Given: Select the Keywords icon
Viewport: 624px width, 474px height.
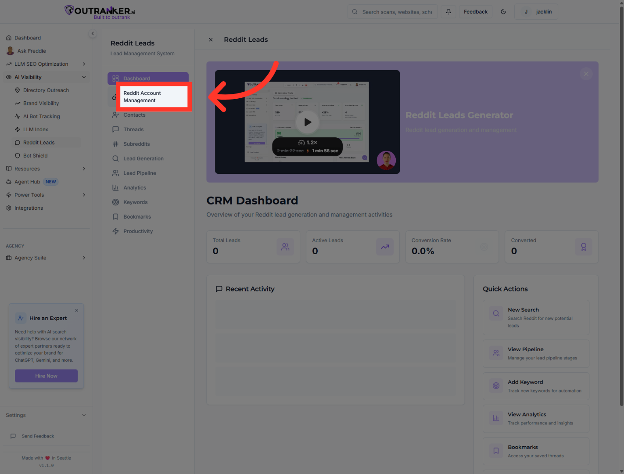Looking at the screenshot, I should coord(115,202).
